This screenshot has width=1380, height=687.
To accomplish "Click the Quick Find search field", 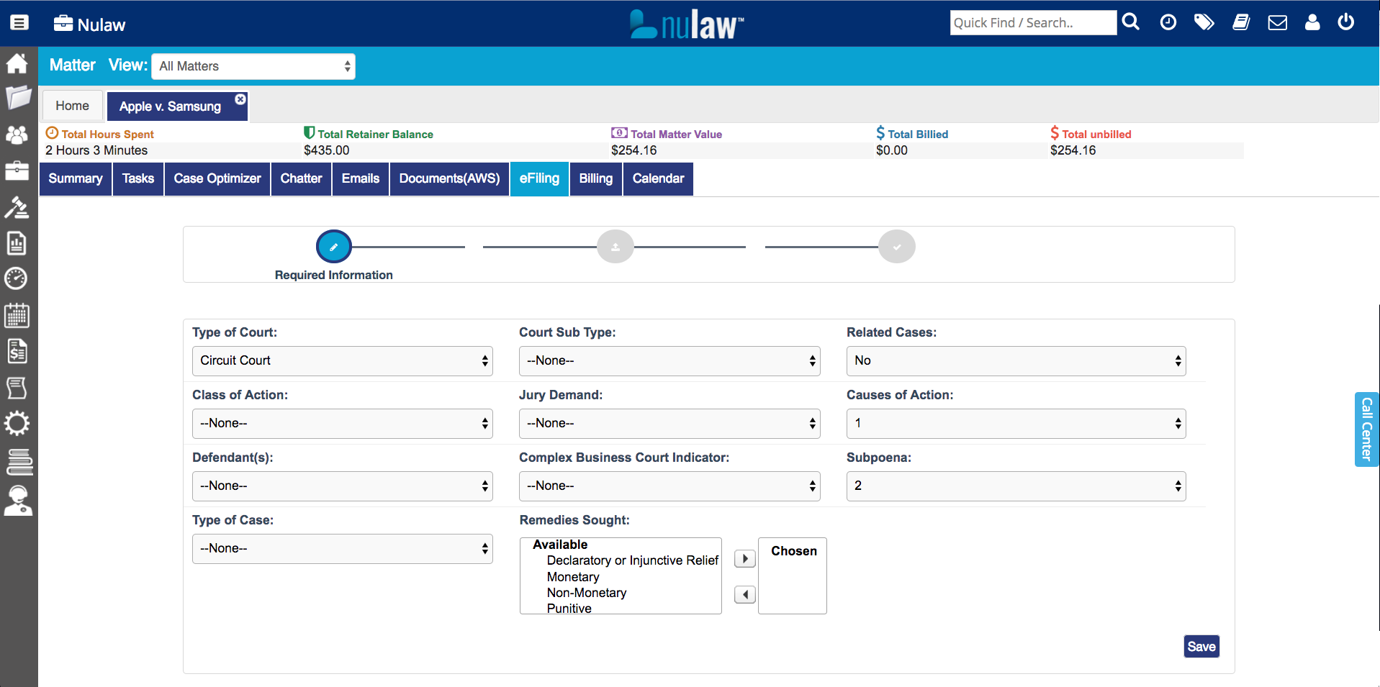I will click(x=1032, y=23).
